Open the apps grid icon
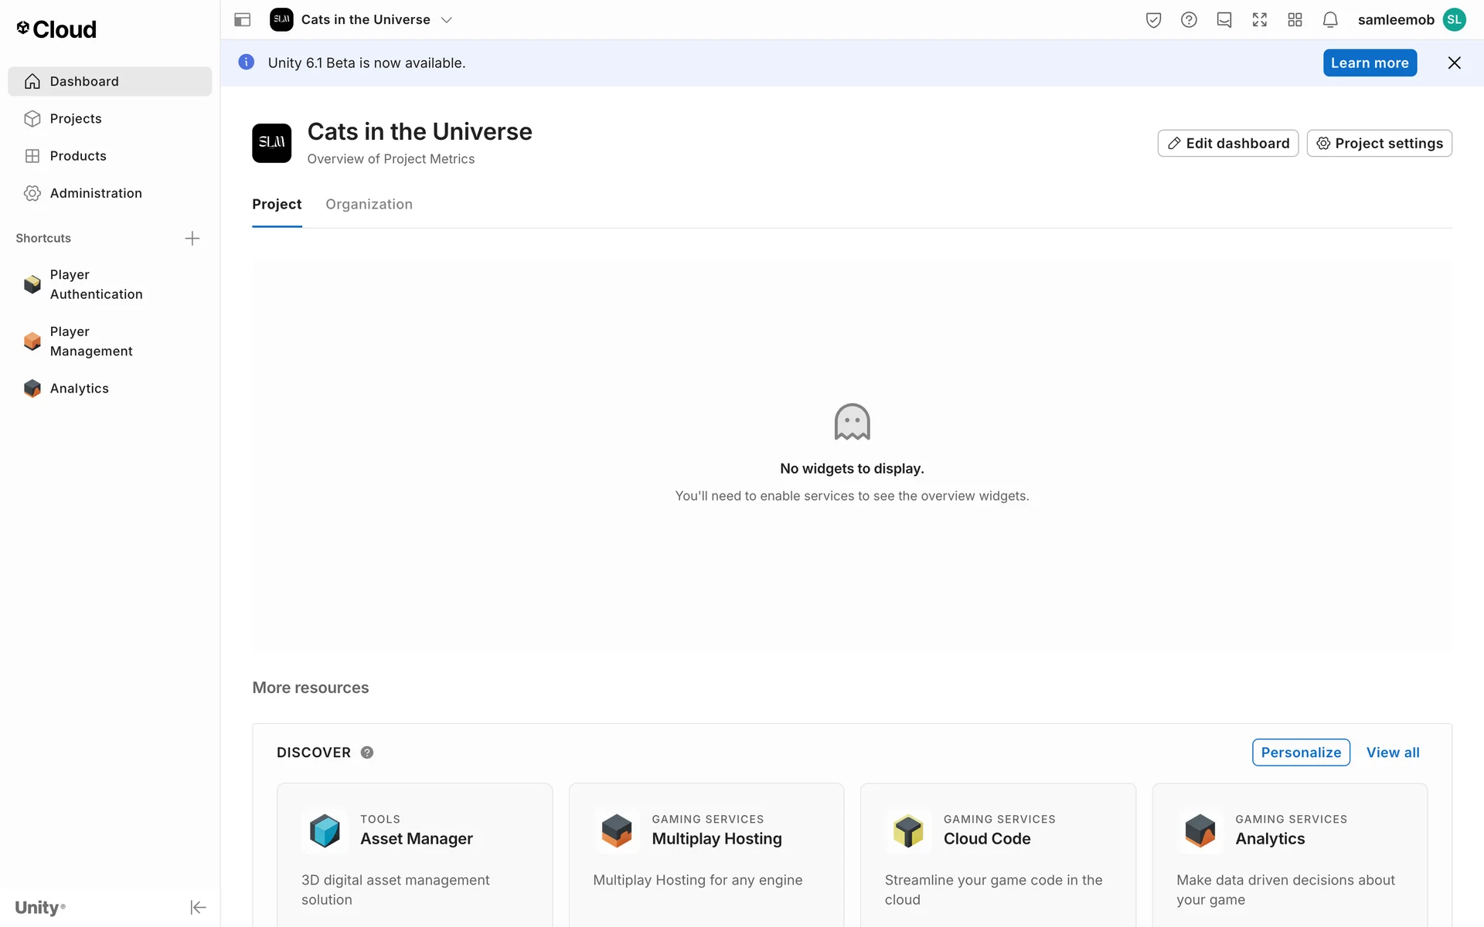 [x=1295, y=20]
